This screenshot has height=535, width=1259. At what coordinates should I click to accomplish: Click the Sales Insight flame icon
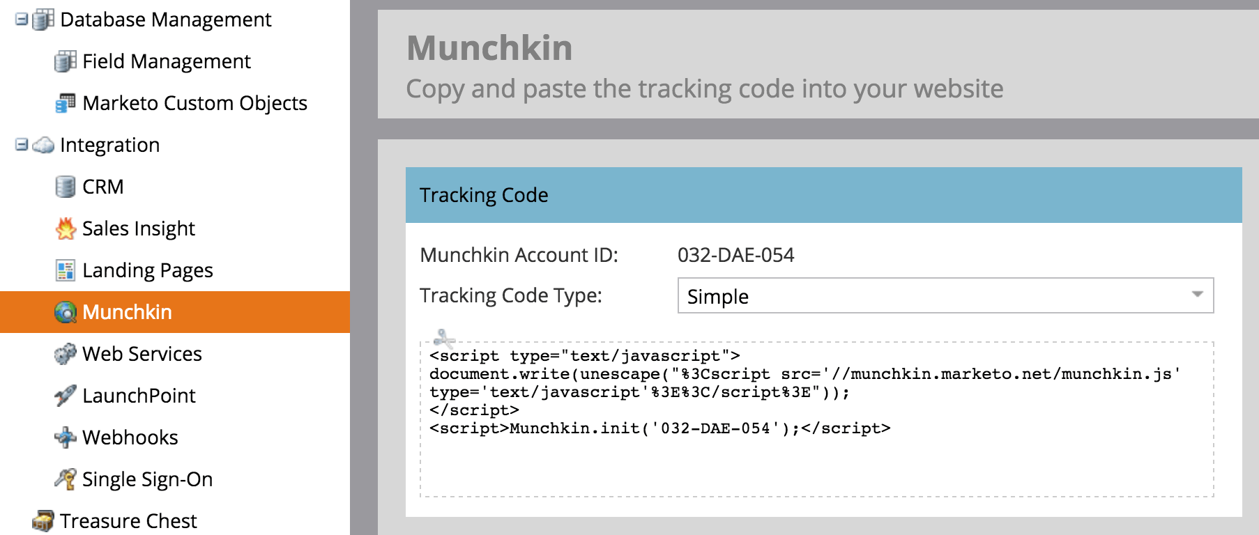(65, 228)
